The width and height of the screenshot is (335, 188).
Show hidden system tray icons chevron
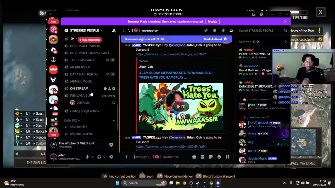coord(284,183)
